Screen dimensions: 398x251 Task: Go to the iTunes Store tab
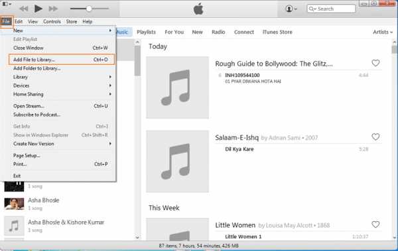[277, 32]
